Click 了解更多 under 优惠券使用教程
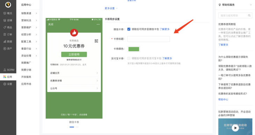 pos(223,45)
